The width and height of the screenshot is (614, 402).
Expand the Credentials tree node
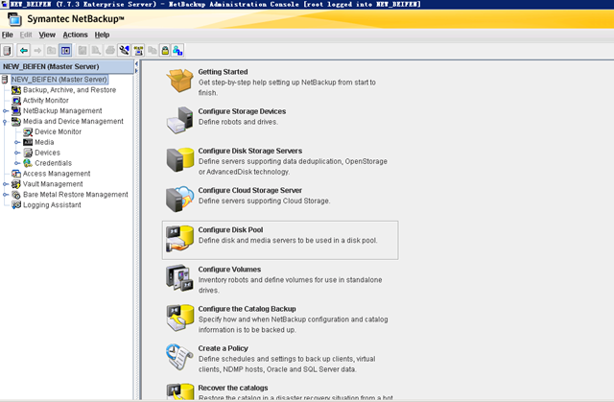[17, 163]
